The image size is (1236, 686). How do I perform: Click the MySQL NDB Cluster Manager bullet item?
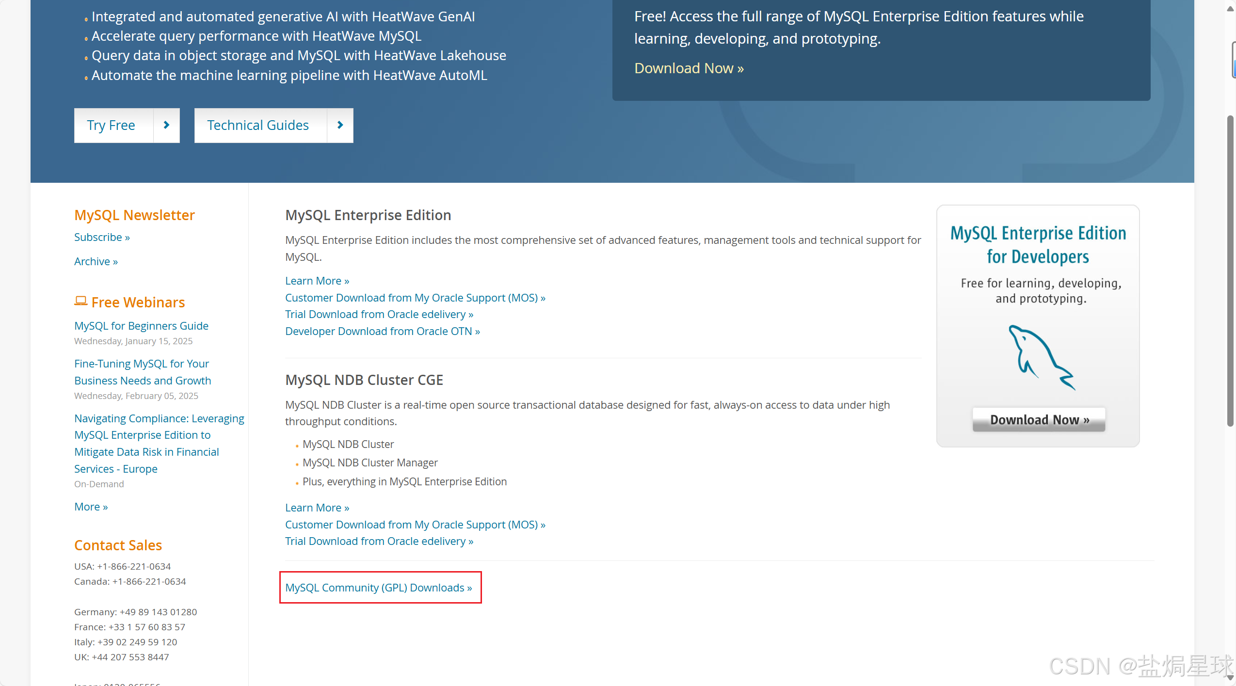tap(370, 463)
